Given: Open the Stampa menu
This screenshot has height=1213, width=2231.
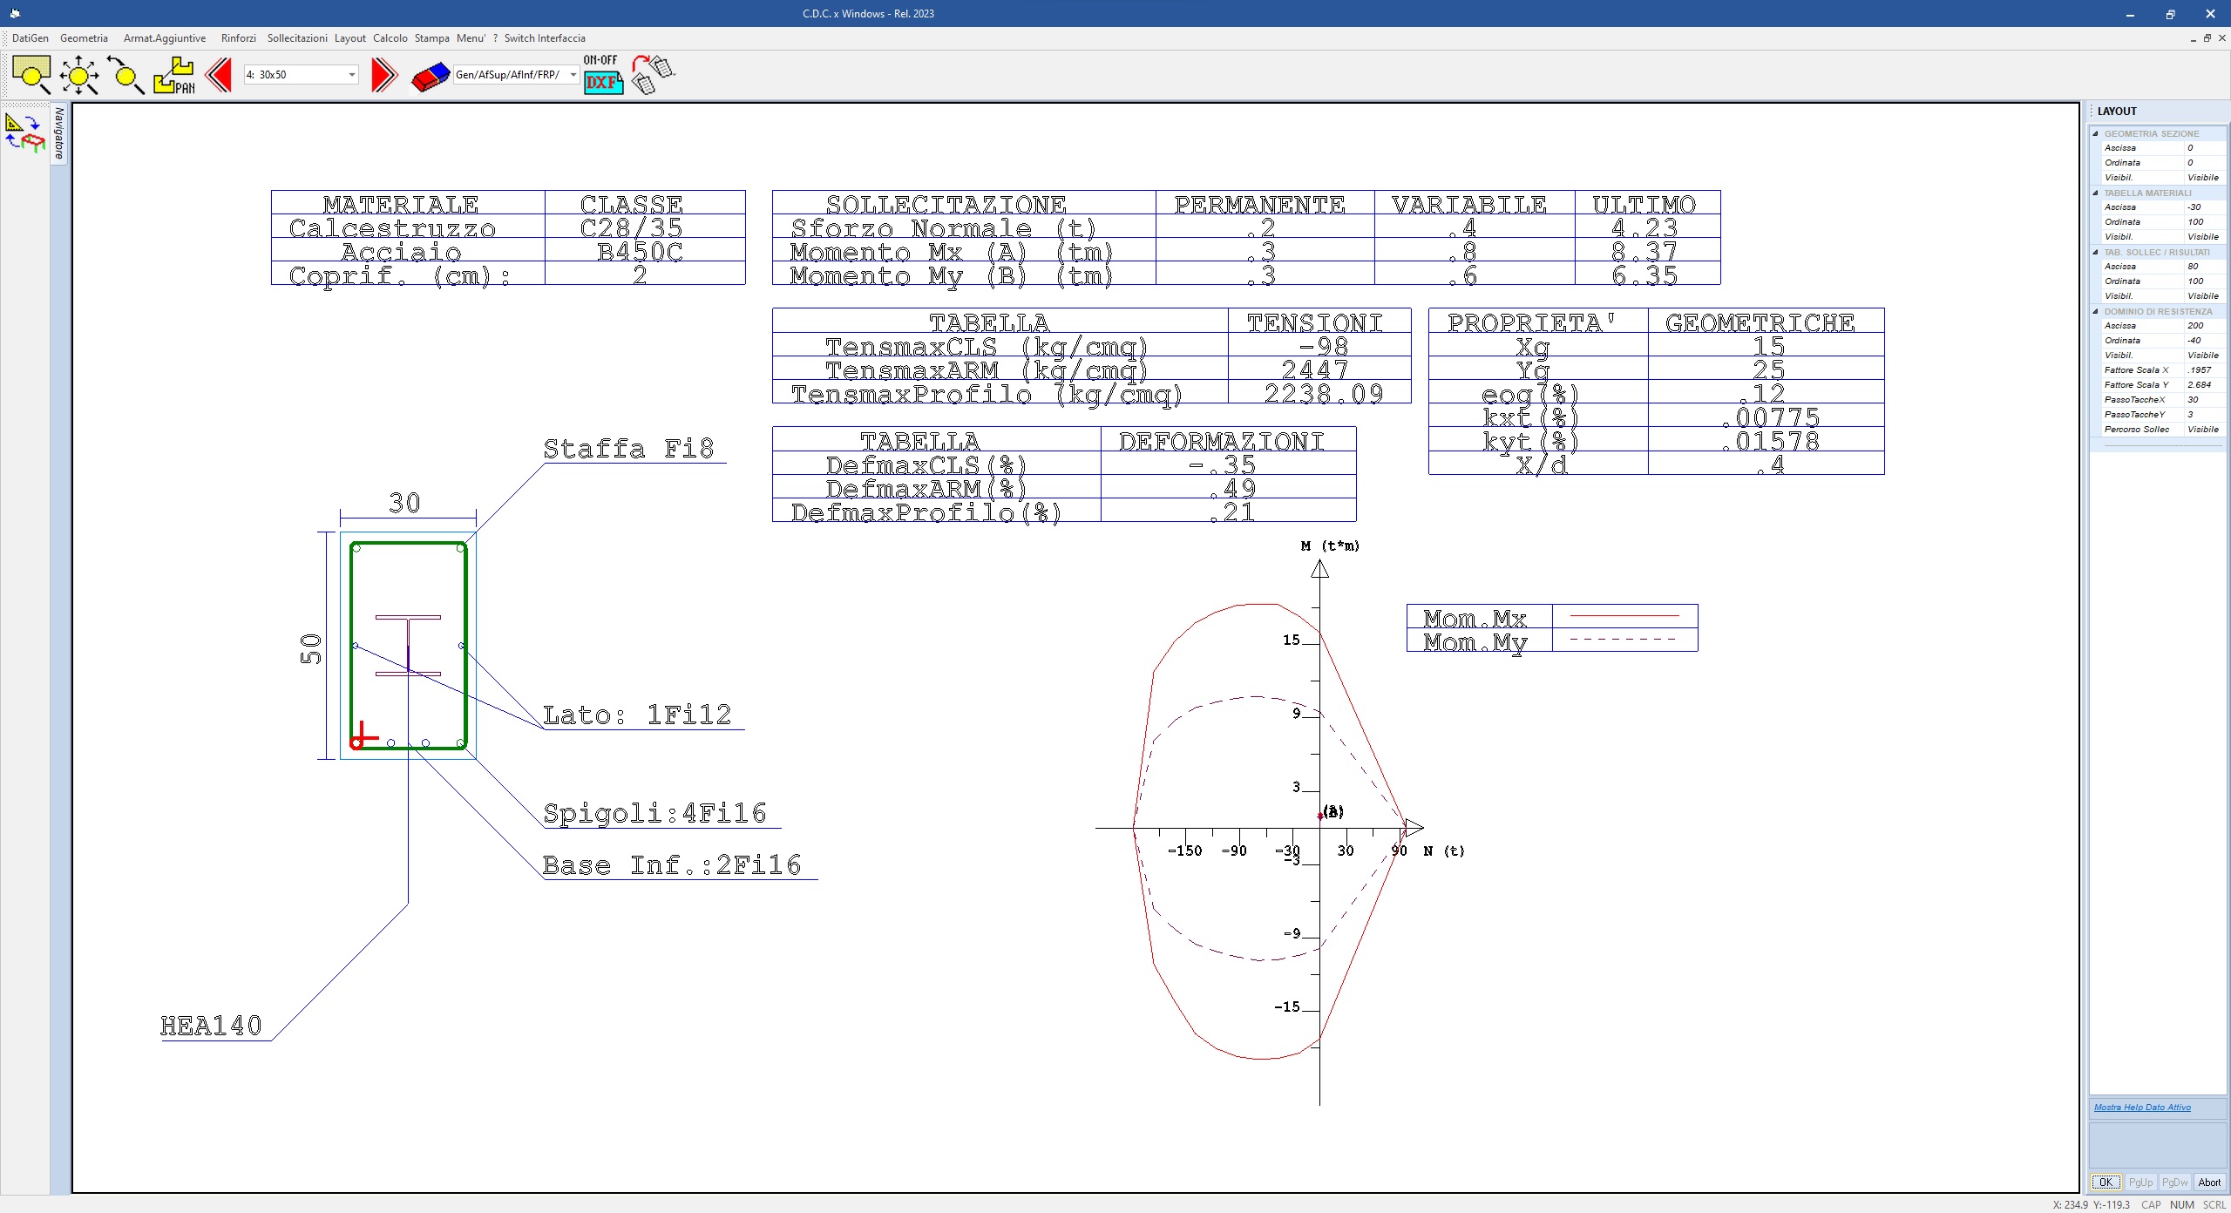Looking at the screenshot, I should pos(432,38).
